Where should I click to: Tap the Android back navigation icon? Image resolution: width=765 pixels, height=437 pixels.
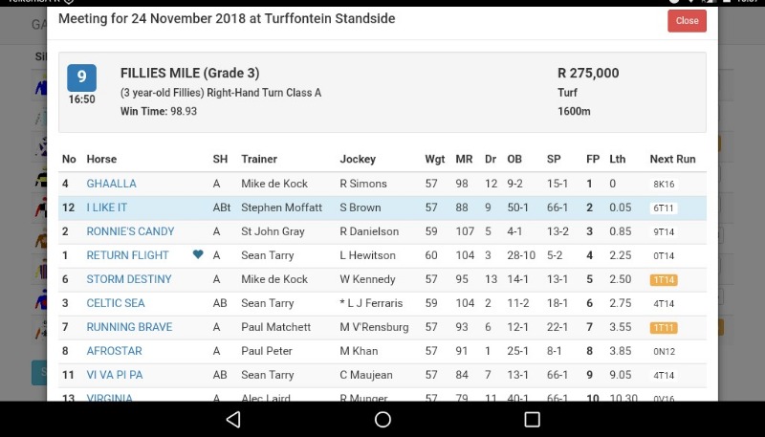coord(233,420)
